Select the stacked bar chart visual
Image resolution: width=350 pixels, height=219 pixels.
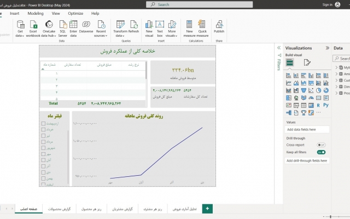click(289, 76)
